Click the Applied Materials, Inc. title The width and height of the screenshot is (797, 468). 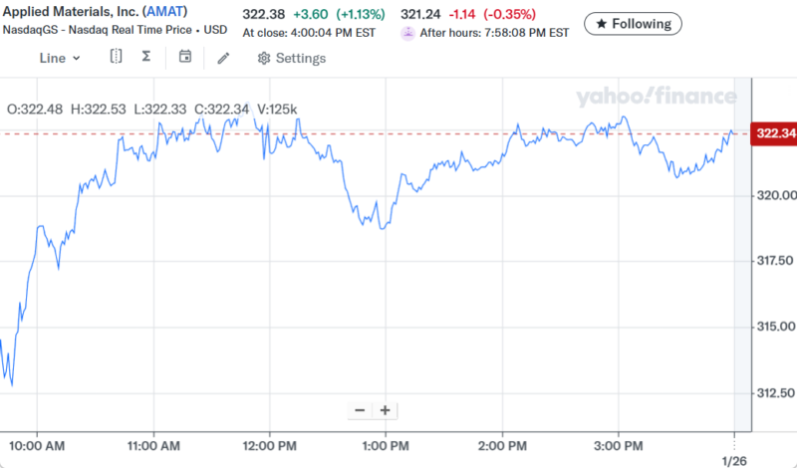(71, 11)
